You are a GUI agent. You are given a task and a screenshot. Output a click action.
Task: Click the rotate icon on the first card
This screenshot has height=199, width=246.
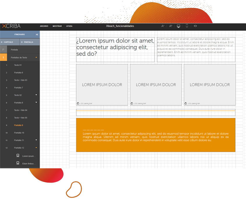78,103
